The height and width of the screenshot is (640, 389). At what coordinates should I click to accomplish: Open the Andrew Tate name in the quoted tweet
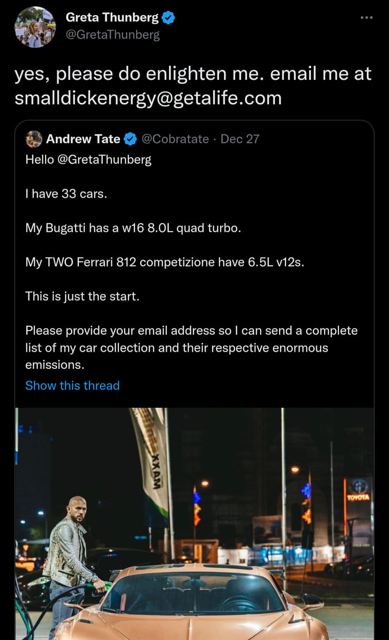point(83,139)
